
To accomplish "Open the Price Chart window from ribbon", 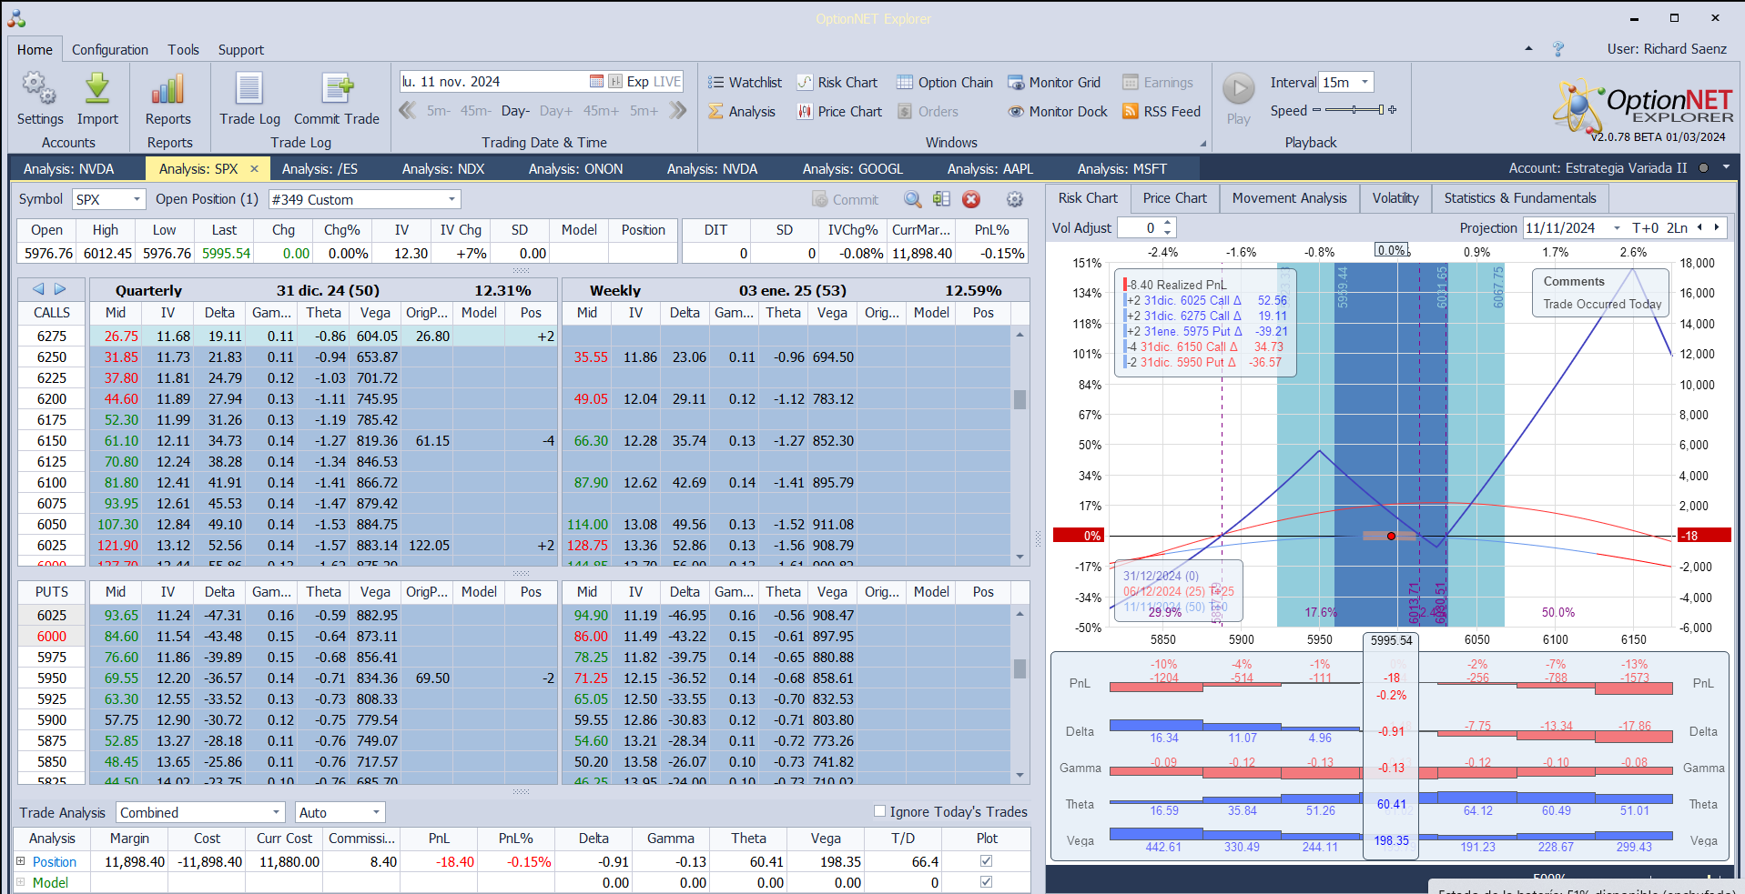I will [839, 111].
